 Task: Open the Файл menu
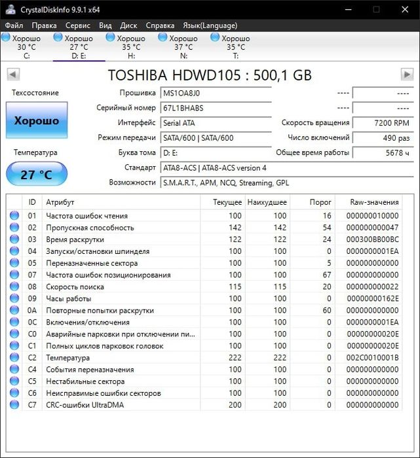pos(14,26)
